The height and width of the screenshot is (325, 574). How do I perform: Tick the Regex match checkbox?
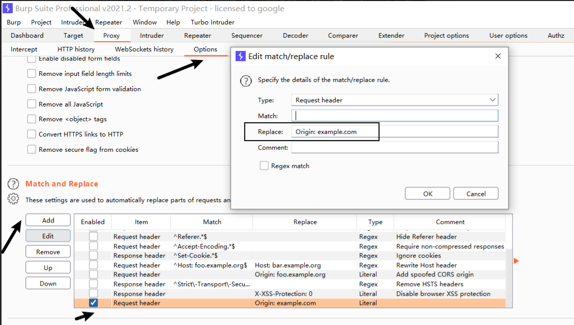pos(264,166)
